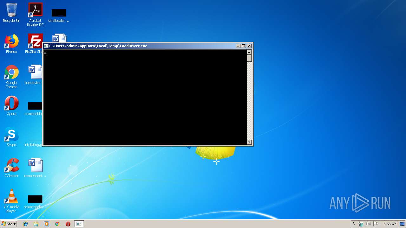Maximize the LoadDriver.exe console window

[x=243, y=46]
